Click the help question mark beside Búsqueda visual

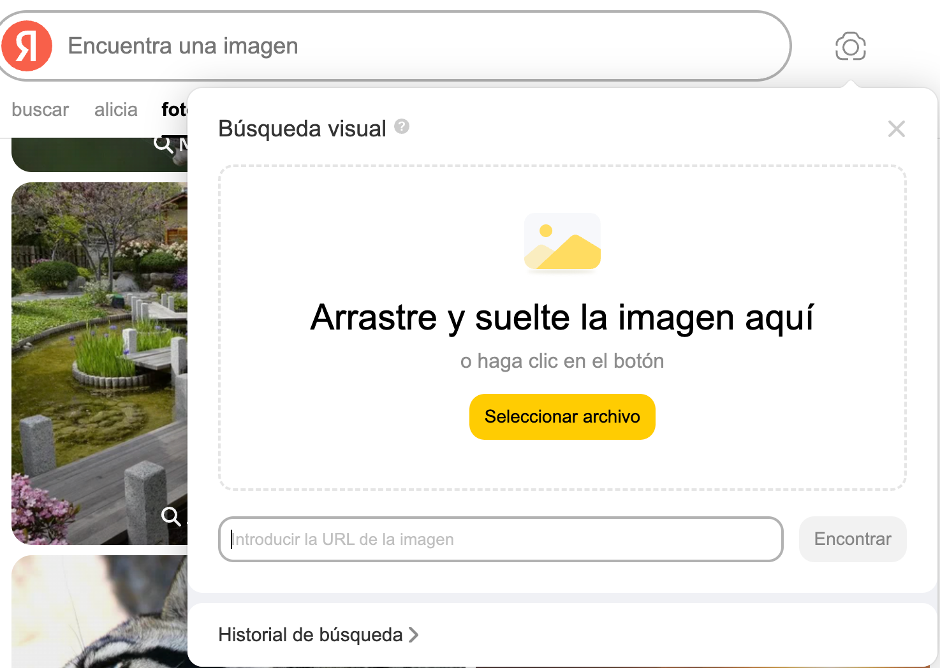402,126
